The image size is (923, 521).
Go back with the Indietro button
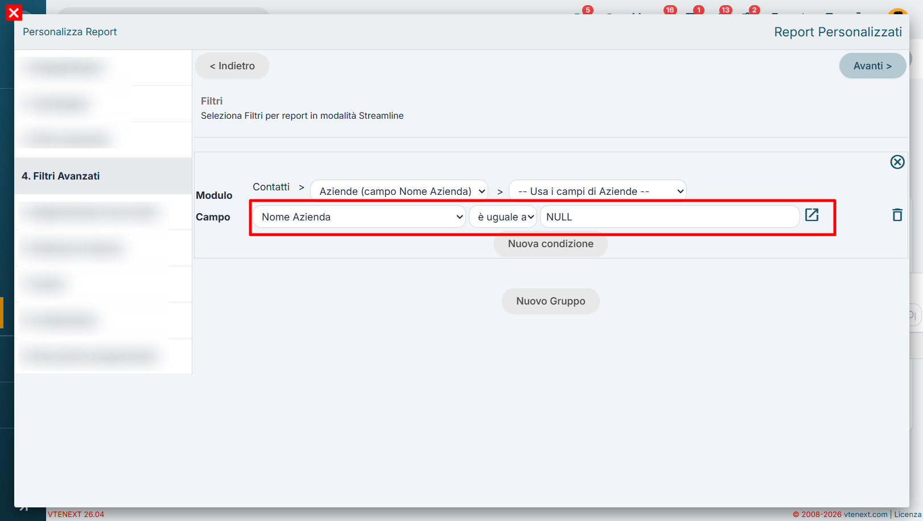coord(232,66)
